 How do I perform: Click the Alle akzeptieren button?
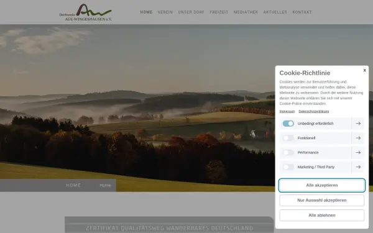point(322,185)
